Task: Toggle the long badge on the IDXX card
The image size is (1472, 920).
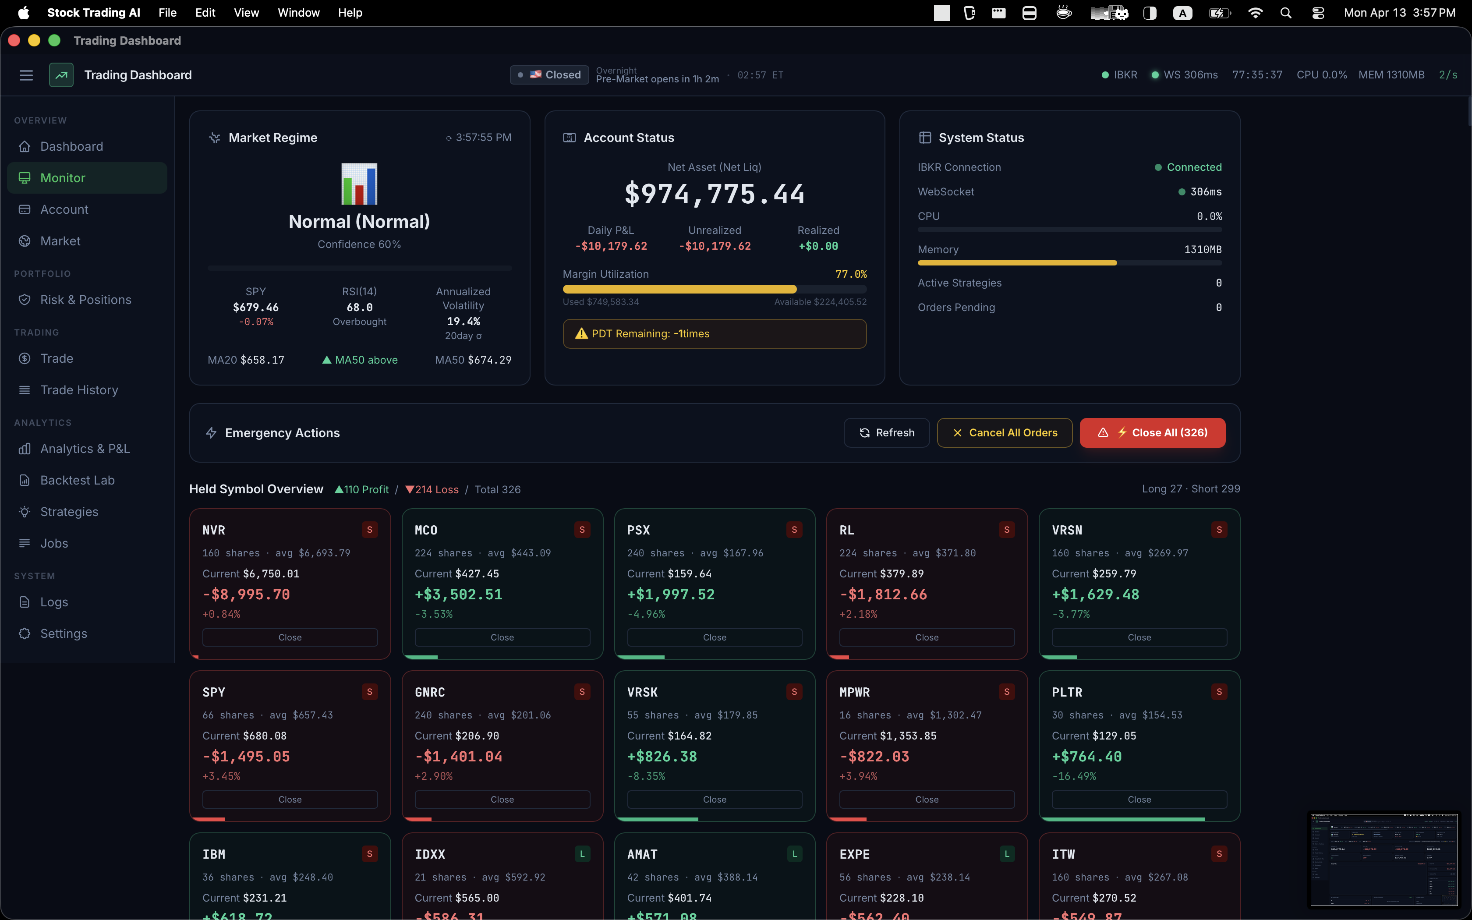Action: coord(582,854)
